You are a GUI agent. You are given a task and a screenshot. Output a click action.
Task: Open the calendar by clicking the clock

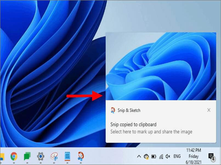(193, 156)
